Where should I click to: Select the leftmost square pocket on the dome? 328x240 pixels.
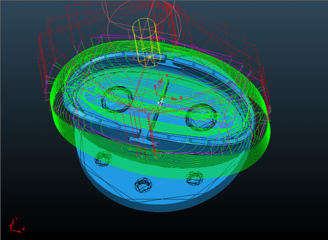[103, 159]
